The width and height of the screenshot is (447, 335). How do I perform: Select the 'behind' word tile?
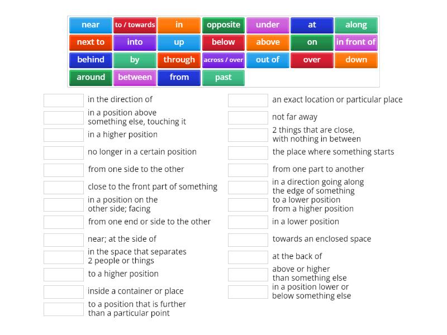pos(91,60)
